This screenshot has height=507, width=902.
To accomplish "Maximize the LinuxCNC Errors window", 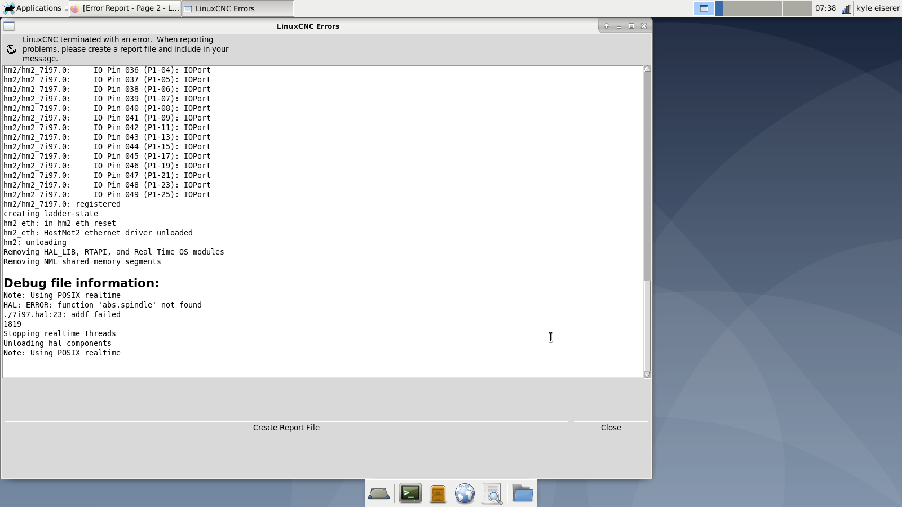I will tap(631, 26).
